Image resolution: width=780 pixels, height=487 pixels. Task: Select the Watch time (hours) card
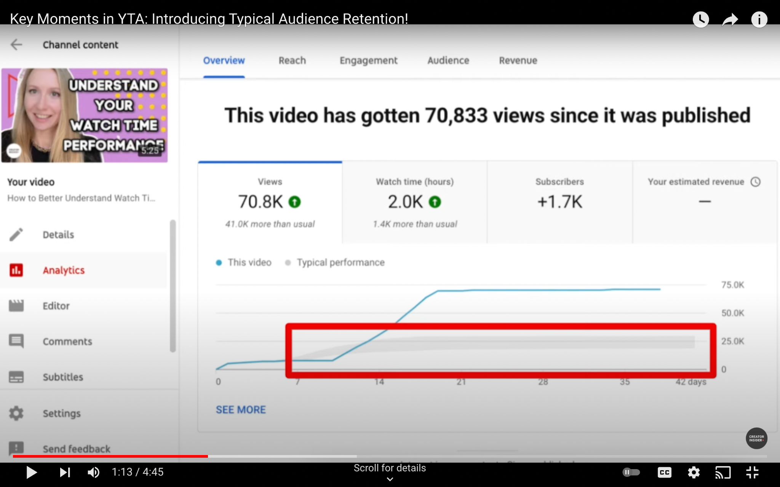click(x=415, y=203)
